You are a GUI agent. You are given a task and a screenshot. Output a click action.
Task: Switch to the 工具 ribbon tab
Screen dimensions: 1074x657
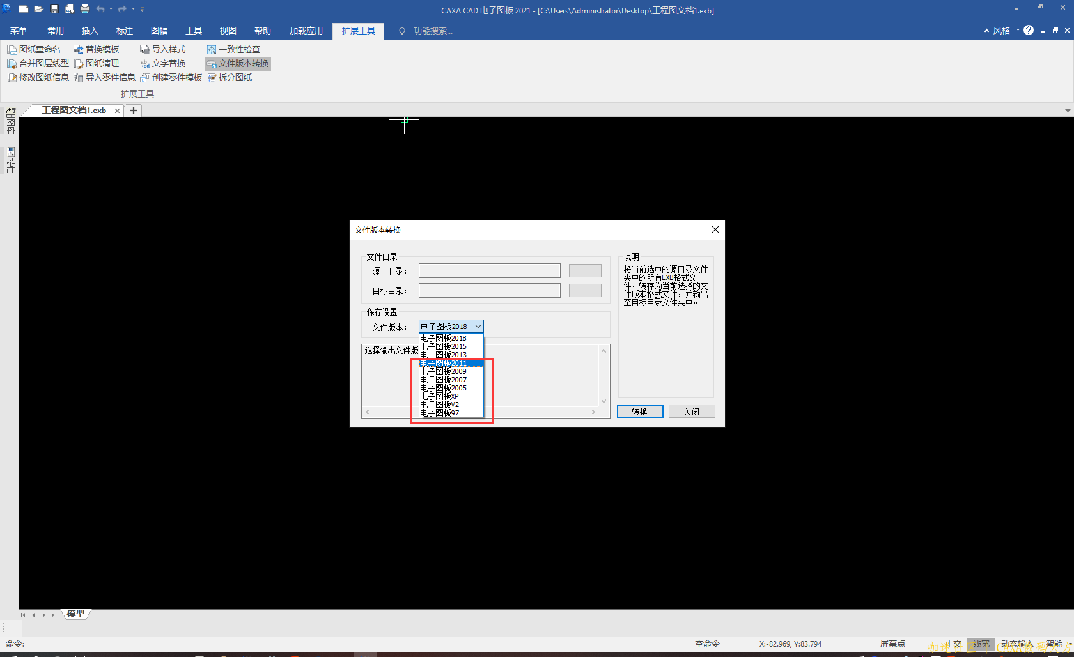(x=194, y=31)
